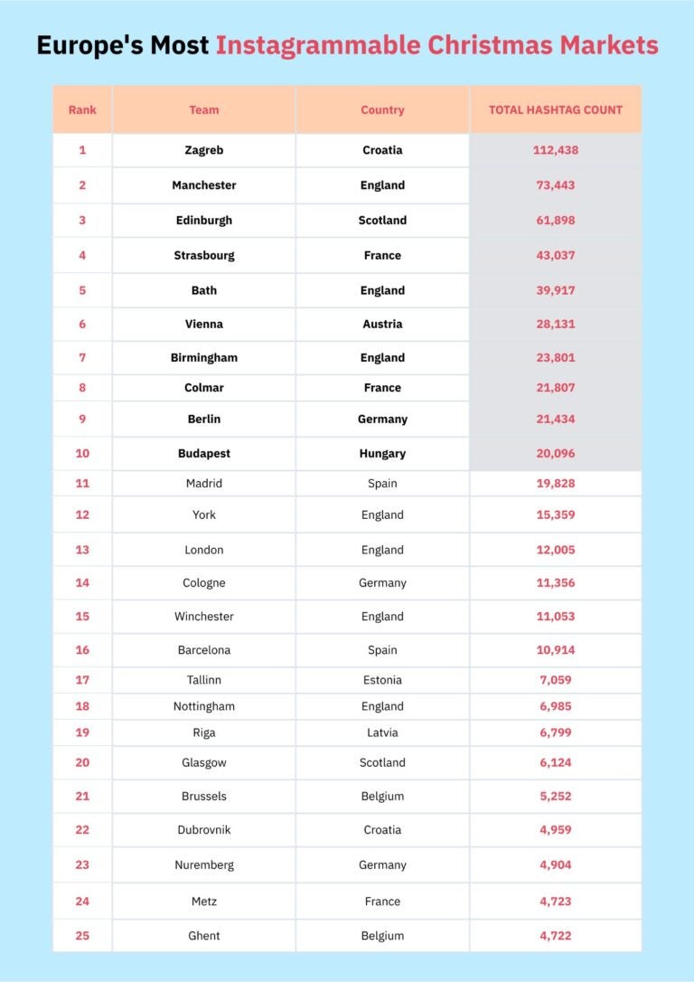Select the Birmingham team cell
The height and width of the screenshot is (982, 694).
[204, 358]
